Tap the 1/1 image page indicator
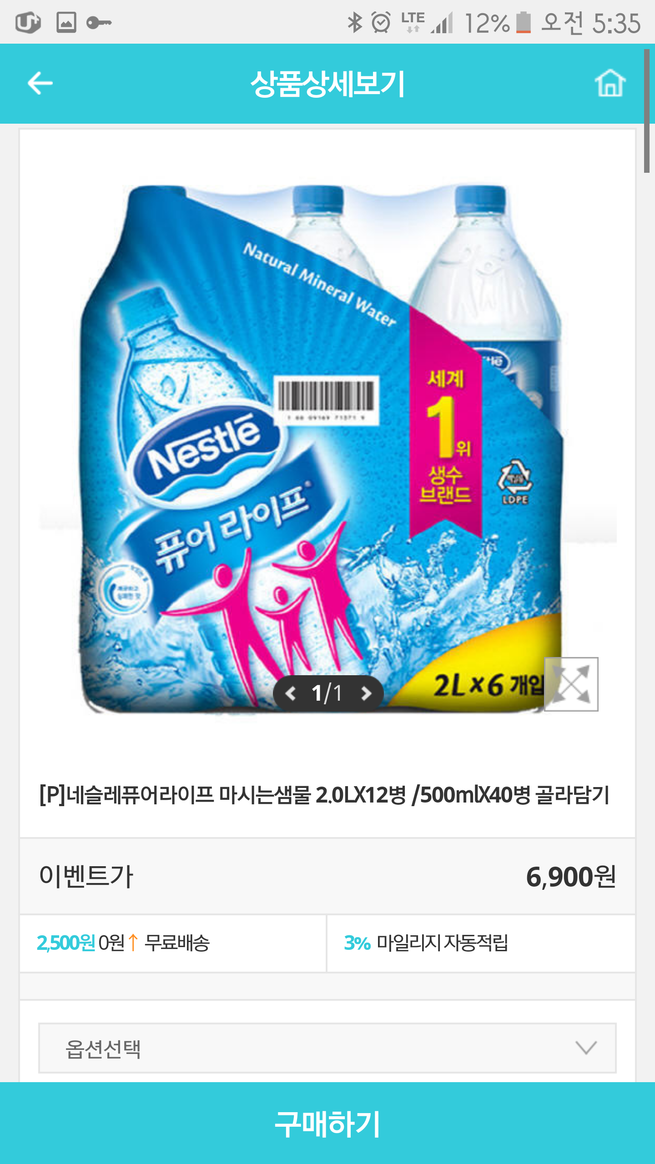Image resolution: width=655 pixels, height=1164 pixels. [x=328, y=693]
